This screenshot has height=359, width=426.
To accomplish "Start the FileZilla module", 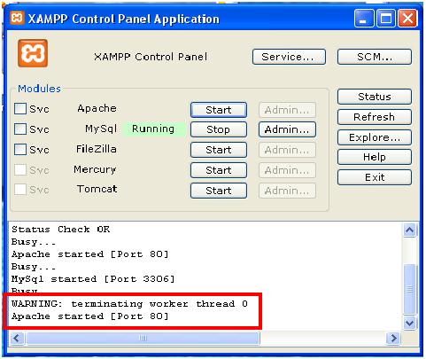I will tap(219, 150).
